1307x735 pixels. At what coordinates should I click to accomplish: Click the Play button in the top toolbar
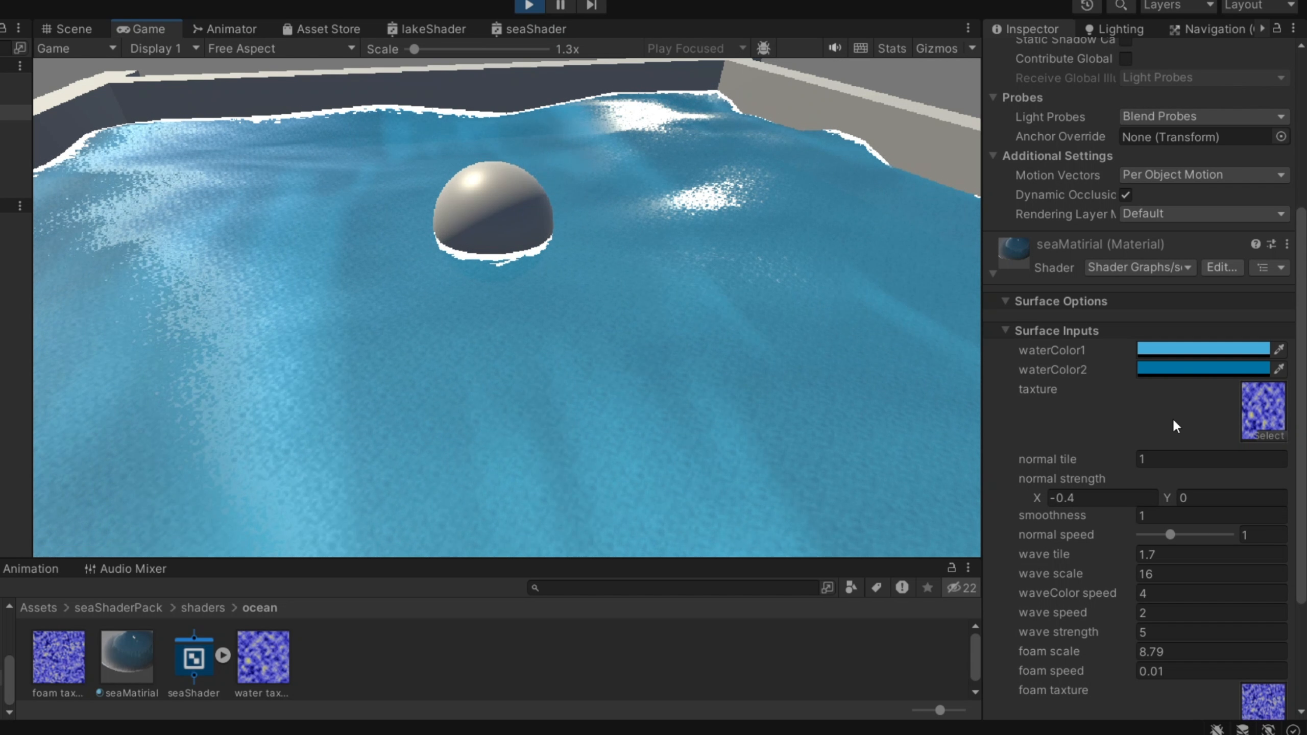point(529,5)
